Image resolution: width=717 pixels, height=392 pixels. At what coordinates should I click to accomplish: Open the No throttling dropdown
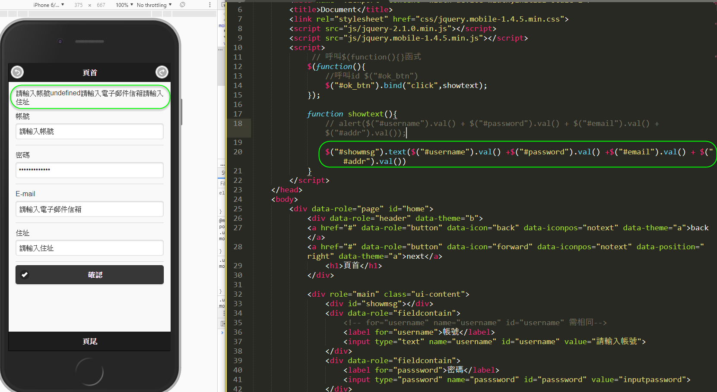point(154,5)
